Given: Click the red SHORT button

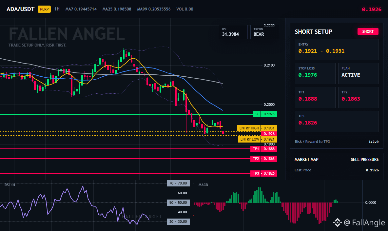Looking at the screenshot, I should (x=368, y=31).
